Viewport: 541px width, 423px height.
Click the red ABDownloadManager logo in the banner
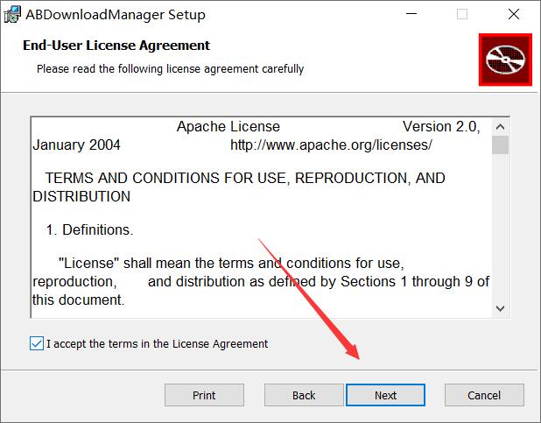tap(505, 60)
